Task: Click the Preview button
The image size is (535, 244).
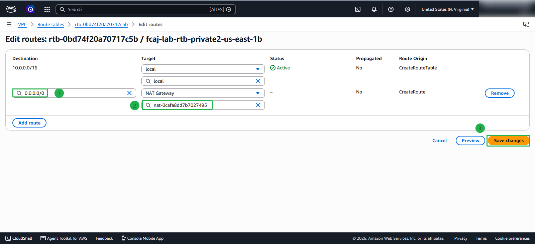Action: (x=470, y=141)
